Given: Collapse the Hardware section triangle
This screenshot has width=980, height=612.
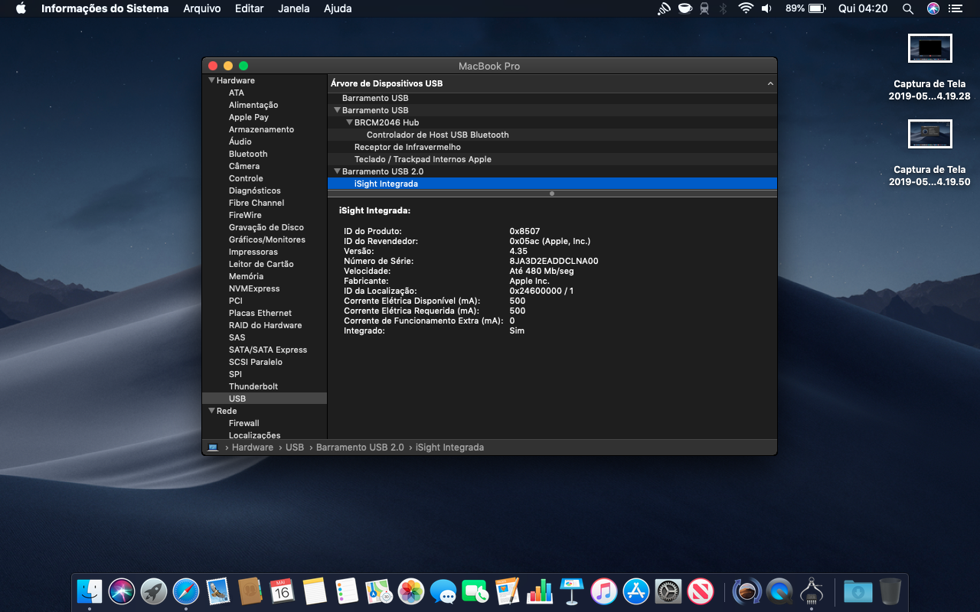Looking at the screenshot, I should tap(212, 80).
